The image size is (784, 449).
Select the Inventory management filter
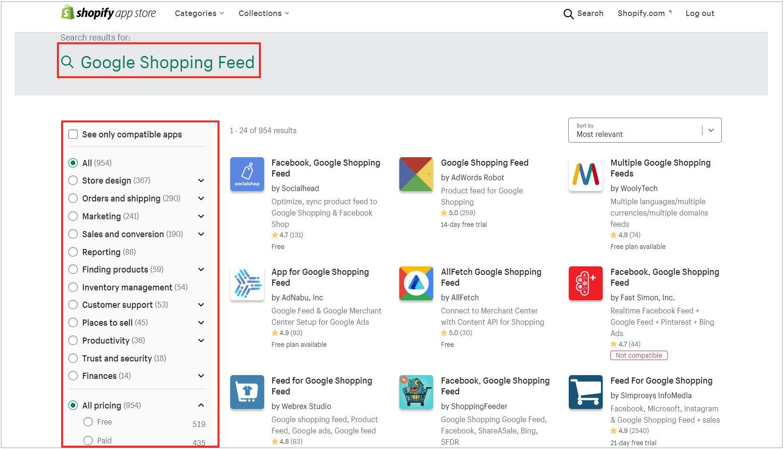[x=73, y=287]
